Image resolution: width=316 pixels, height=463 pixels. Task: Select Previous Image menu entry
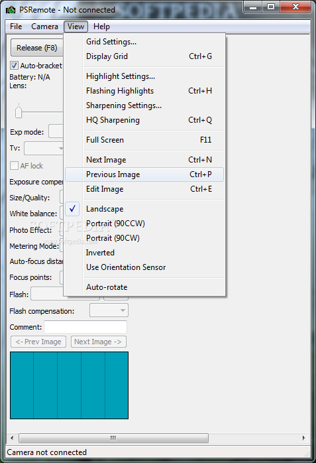144,174
